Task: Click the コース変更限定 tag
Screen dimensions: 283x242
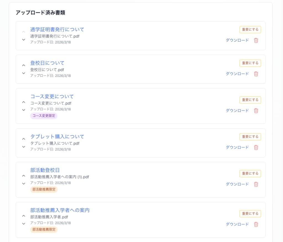Action: click(43, 116)
